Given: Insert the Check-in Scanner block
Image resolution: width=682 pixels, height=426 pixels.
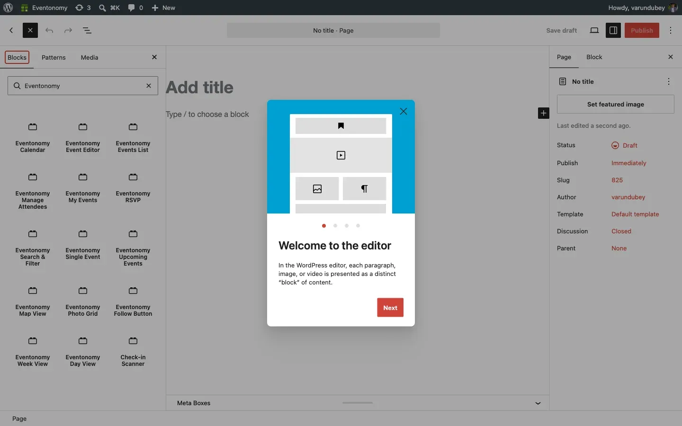Looking at the screenshot, I should point(133,352).
